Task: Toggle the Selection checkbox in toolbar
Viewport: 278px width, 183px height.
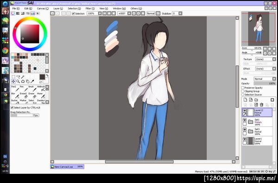Action: click(x=73, y=13)
